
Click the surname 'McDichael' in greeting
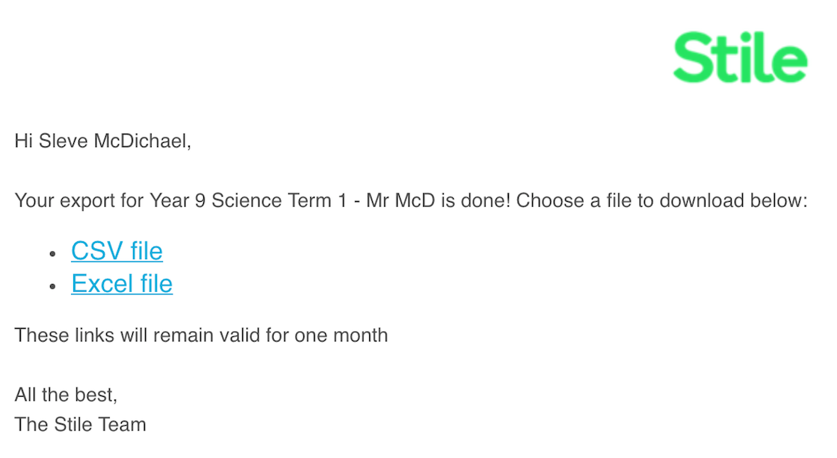coord(142,141)
